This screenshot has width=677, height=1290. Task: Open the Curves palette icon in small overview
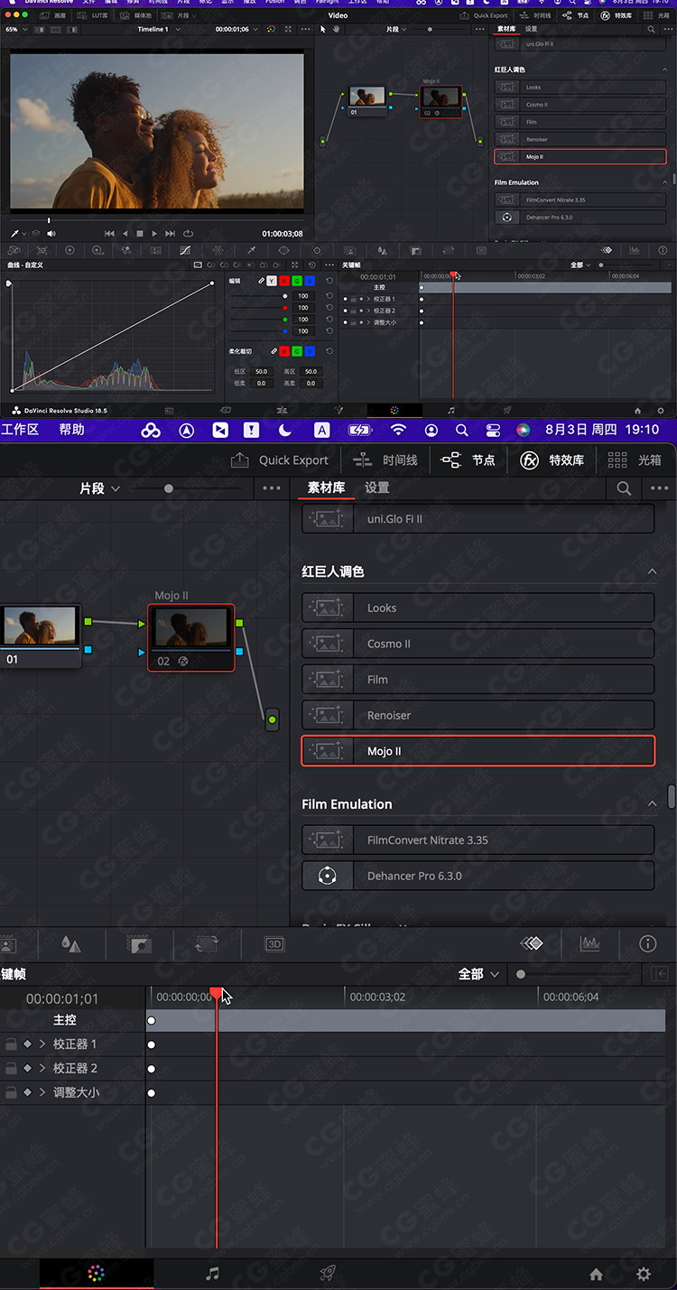(x=185, y=250)
